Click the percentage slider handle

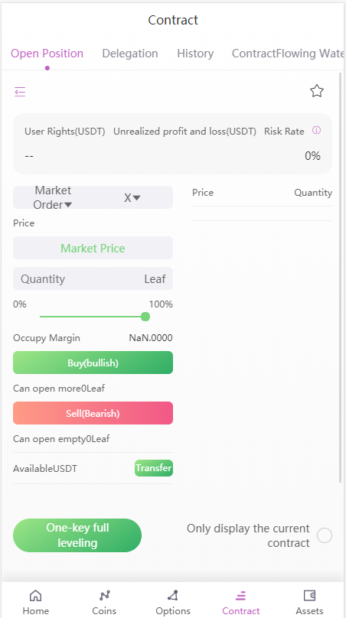point(145,317)
